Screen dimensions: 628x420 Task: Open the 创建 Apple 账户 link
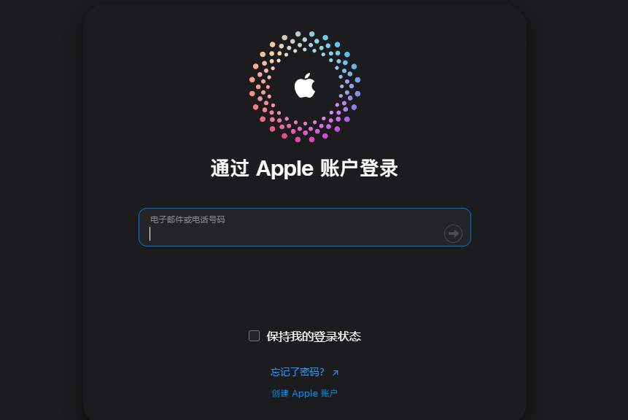point(304,394)
